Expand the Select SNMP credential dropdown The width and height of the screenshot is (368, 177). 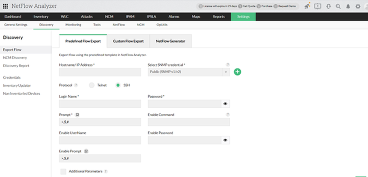tap(226, 72)
